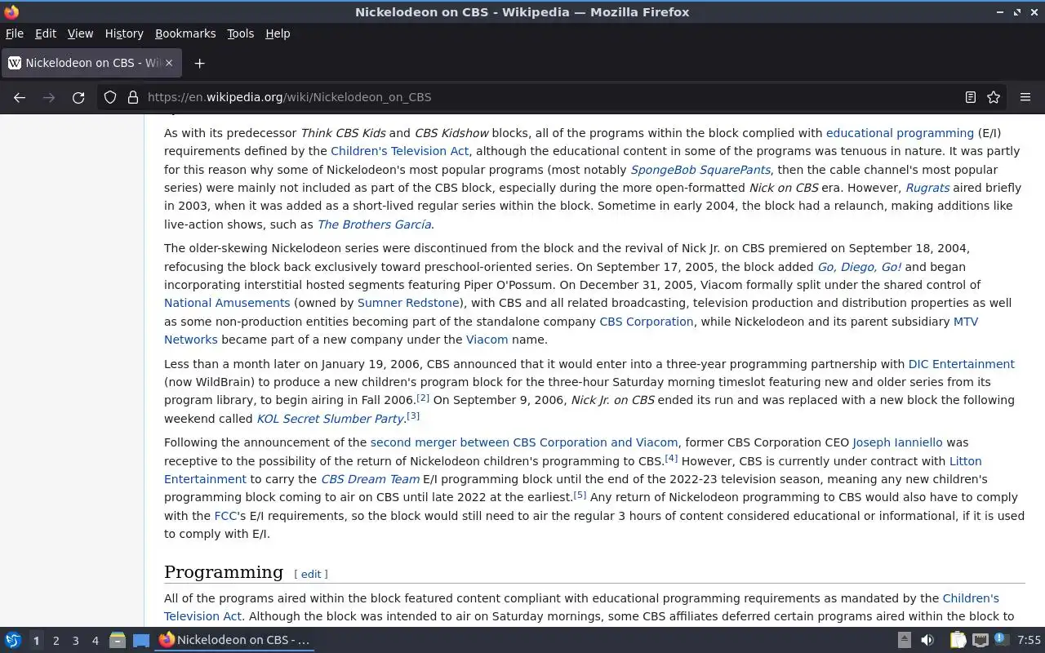Jump to citation reference 5

pos(580,495)
